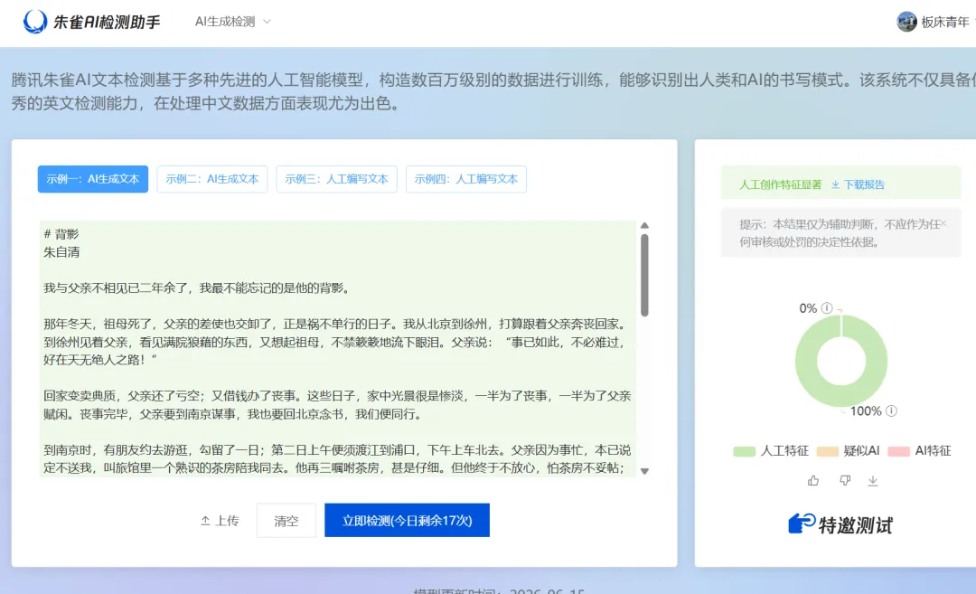Click the download icon under the chart
This screenshot has height=594, width=976.
pos(873,481)
